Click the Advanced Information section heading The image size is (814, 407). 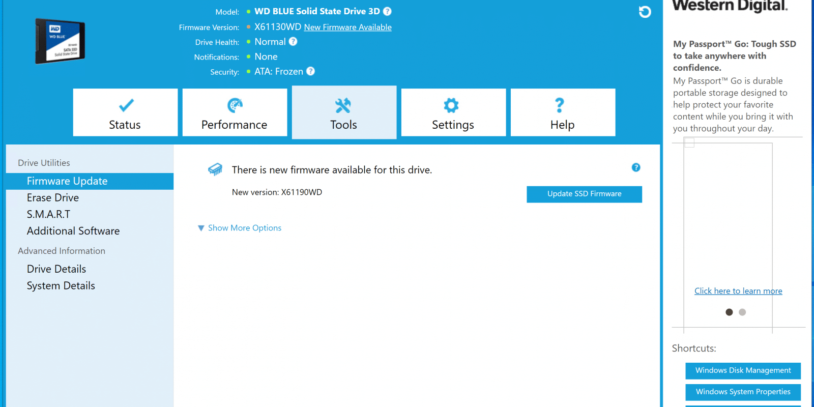[x=62, y=251]
